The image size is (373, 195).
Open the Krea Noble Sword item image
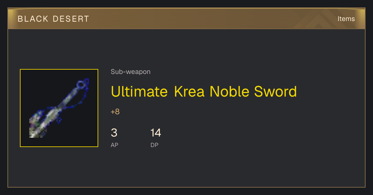[59, 108]
